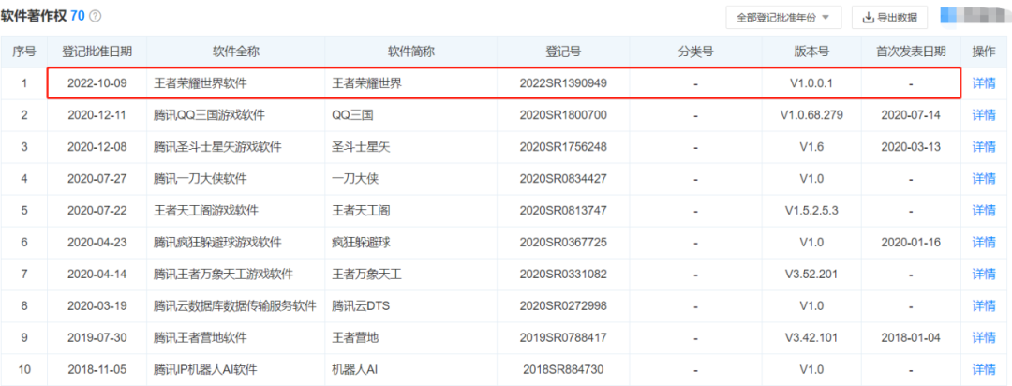The width and height of the screenshot is (1012, 386).
Task: Click the 软件全称 column header
Action: [x=235, y=52]
